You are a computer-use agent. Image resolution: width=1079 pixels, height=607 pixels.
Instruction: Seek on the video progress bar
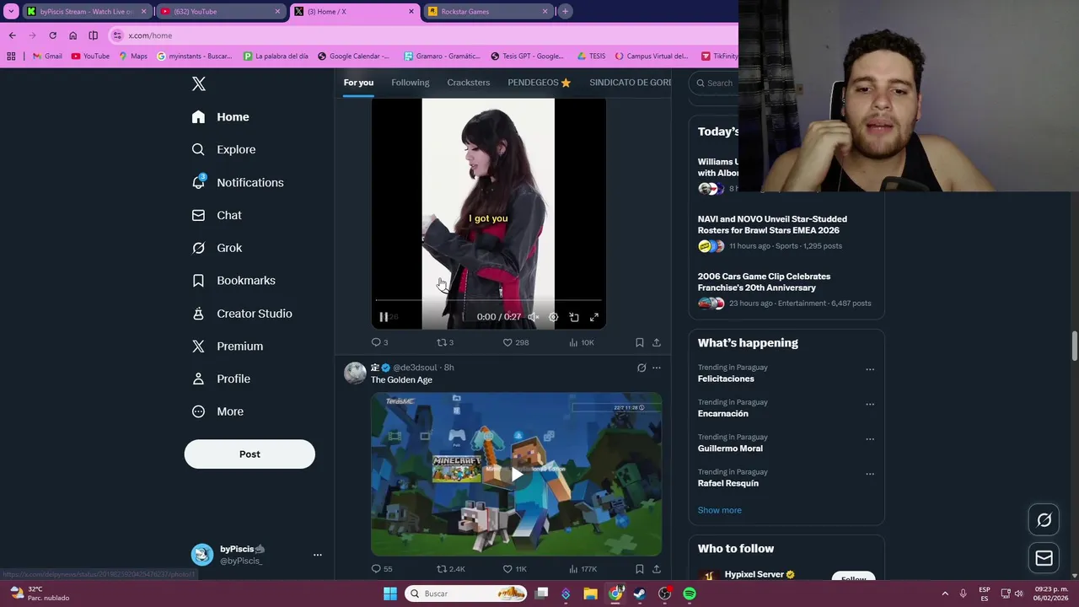coord(489,299)
